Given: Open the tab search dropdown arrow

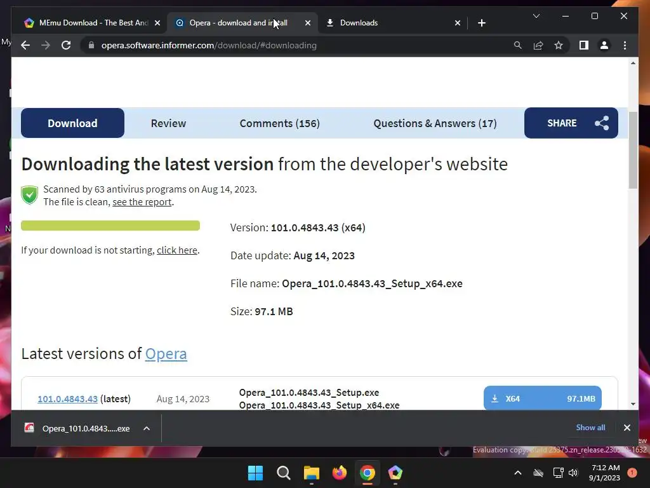Looking at the screenshot, I should [x=536, y=16].
